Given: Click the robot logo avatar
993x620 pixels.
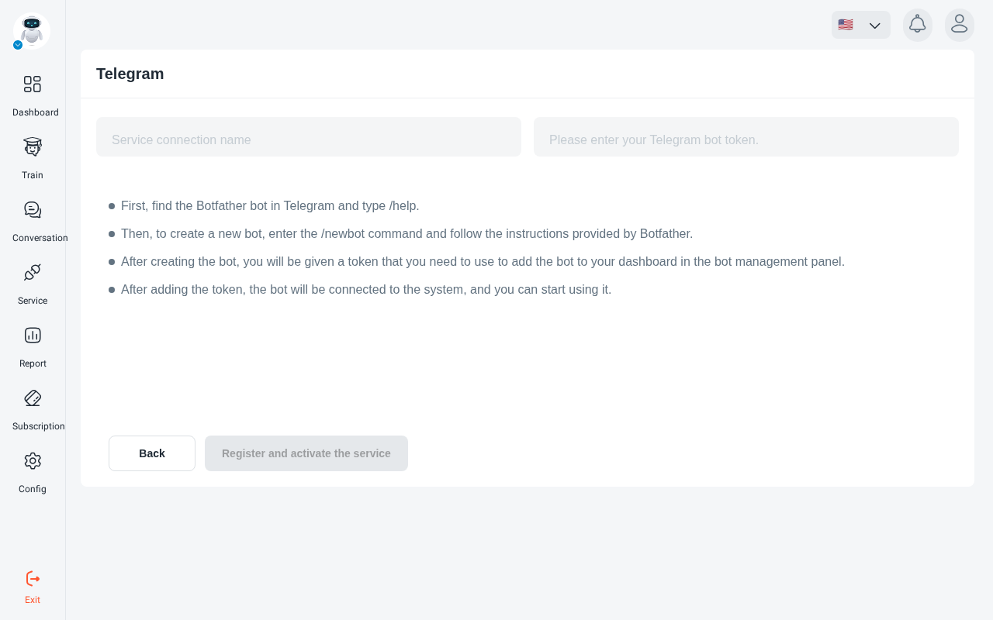Looking at the screenshot, I should (x=32, y=31).
